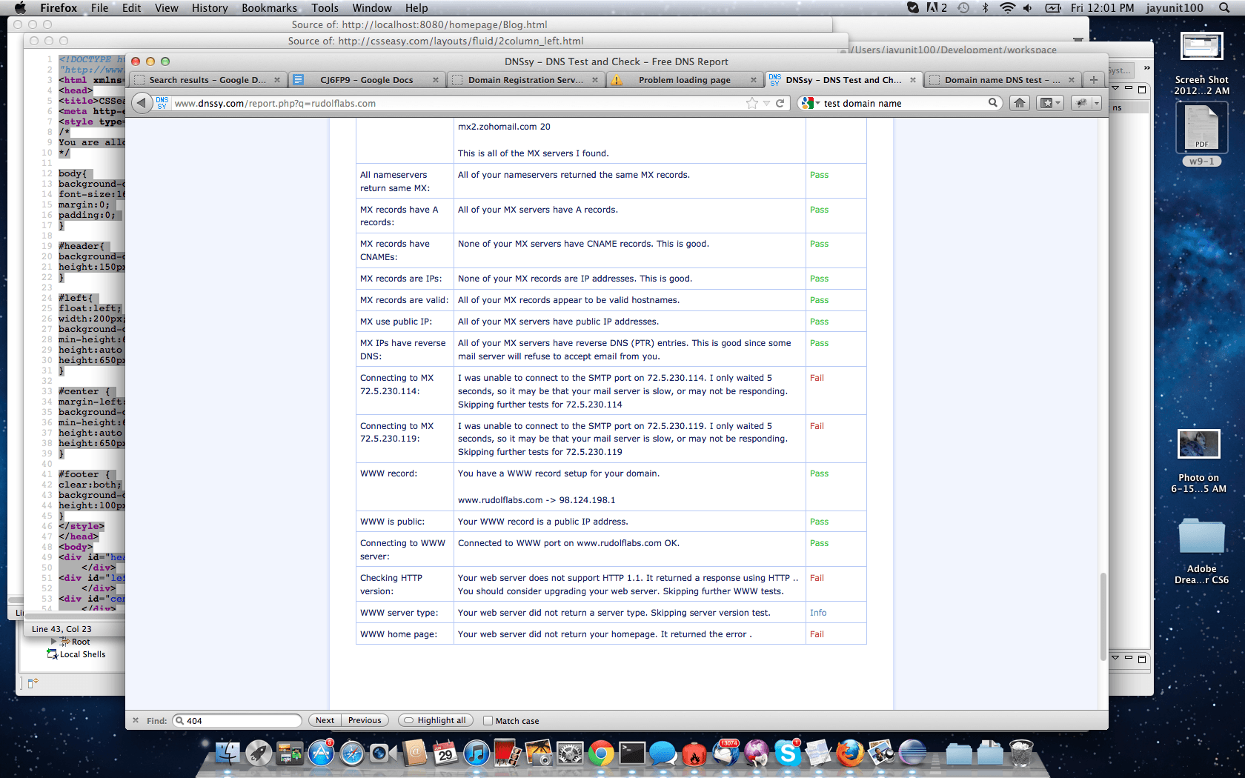Click the URL address bar
1245x778 pixels.
tap(459, 103)
